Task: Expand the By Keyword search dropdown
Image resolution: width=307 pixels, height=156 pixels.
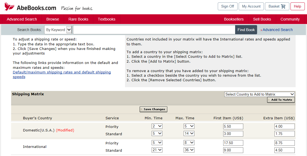Action: click(58, 30)
